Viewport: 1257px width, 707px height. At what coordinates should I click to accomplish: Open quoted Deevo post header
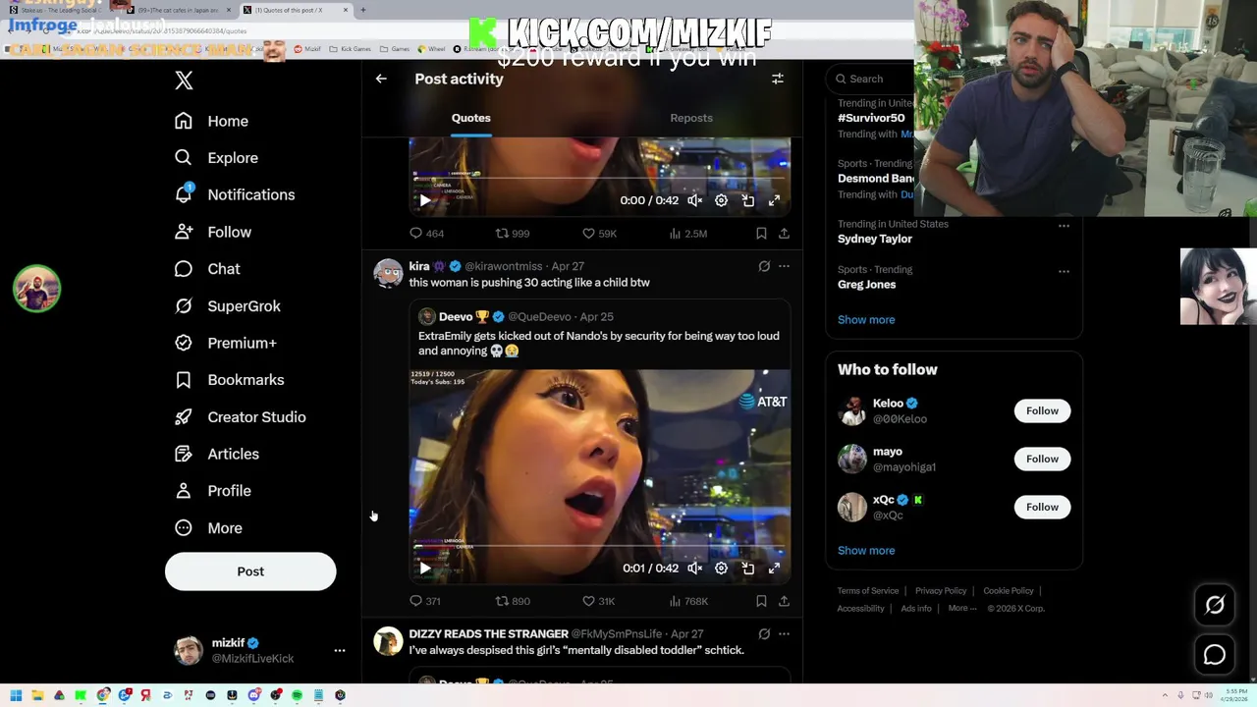[517, 316]
